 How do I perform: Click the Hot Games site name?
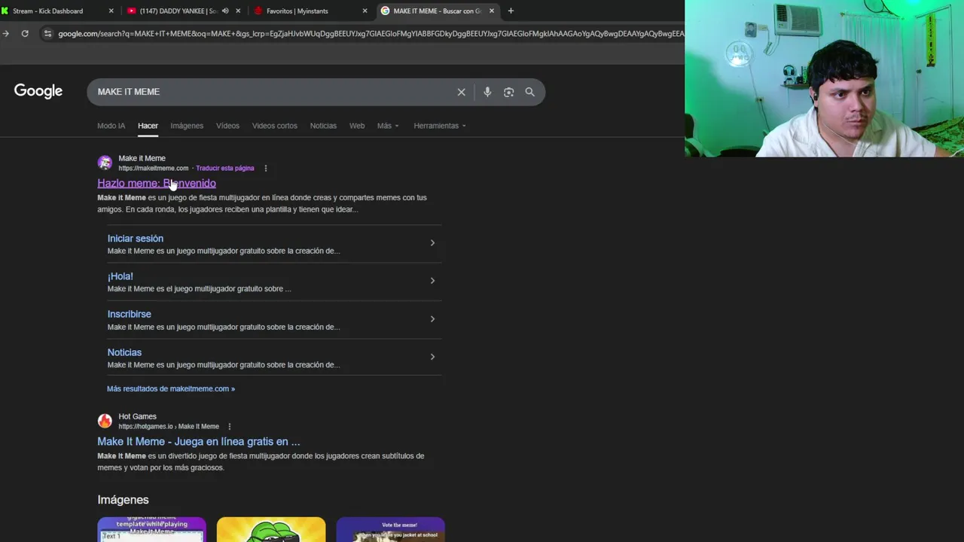pos(137,416)
